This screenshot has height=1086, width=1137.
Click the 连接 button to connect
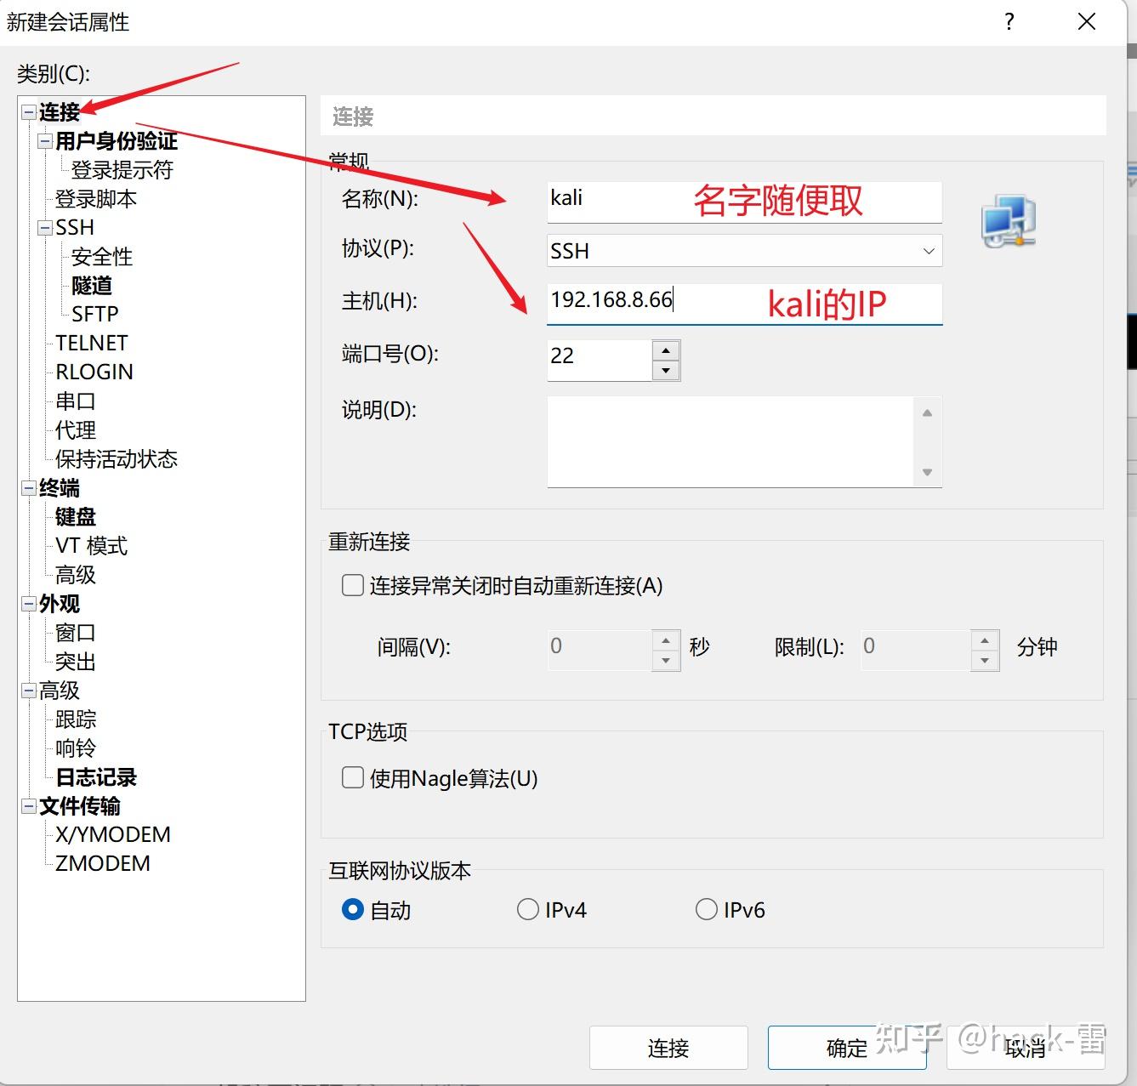pos(668,1048)
